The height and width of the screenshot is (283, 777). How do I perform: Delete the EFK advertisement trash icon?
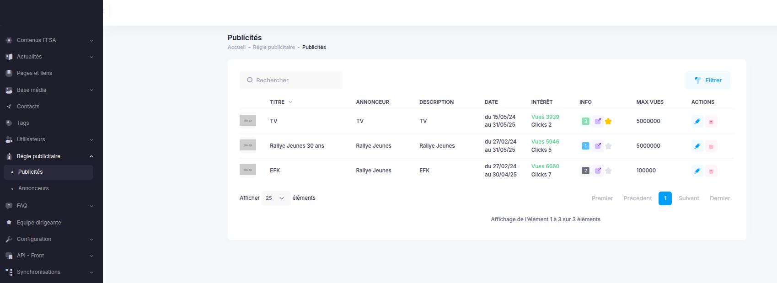click(x=711, y=171)
